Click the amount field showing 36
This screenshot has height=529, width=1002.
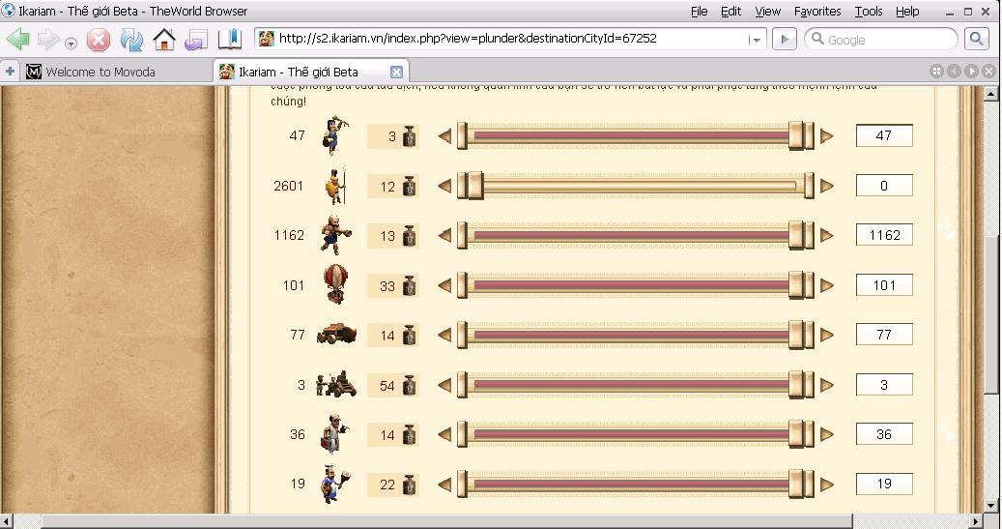click(x=884, y=434)
